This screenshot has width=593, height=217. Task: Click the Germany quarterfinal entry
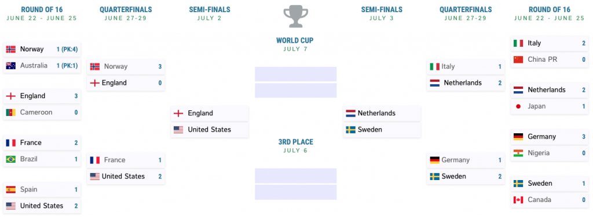466,160
